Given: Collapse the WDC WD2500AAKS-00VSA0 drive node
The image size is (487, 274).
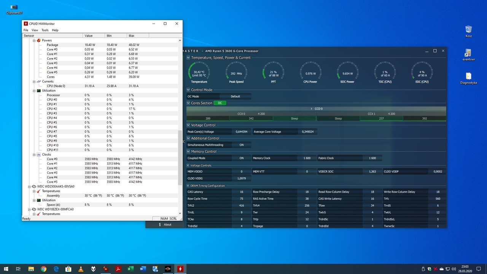Looking at the screenshot, I should [x=29, y=186].
